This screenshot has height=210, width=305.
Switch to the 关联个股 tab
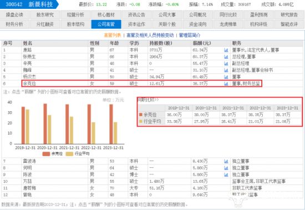(167, 24)
